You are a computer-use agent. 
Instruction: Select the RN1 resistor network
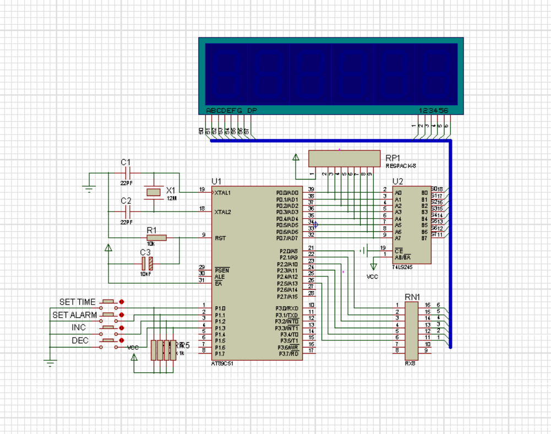click(x=412, y=331)
